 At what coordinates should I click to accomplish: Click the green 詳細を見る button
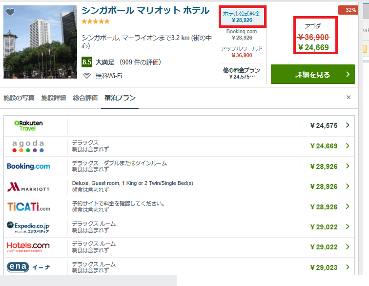point(313,74)
